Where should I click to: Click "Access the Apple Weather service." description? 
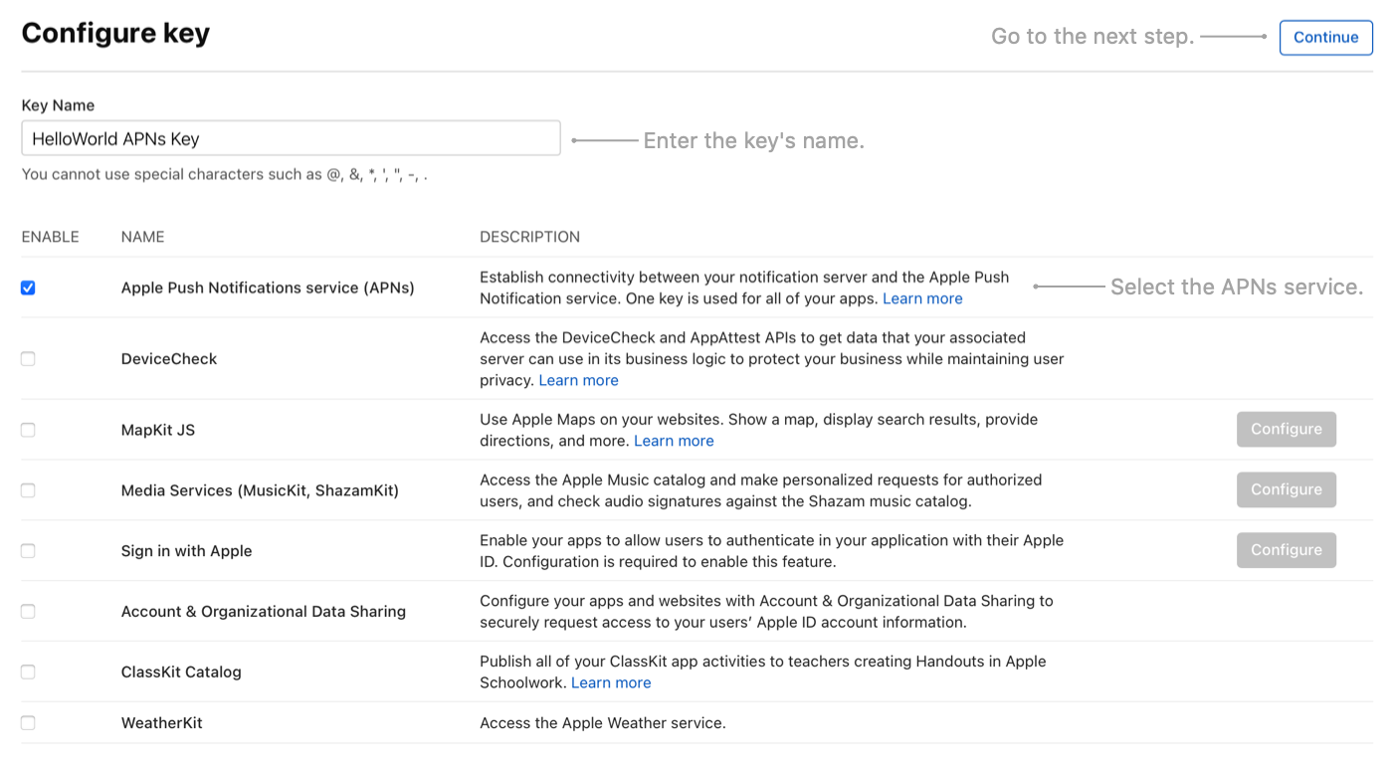[603, 723]
